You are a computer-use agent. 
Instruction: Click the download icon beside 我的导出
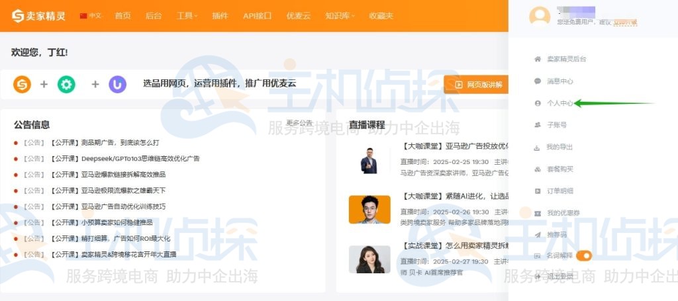[x=538, y=148]
